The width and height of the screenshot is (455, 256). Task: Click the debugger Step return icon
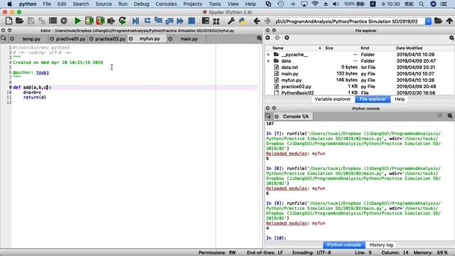coord(169,21)
